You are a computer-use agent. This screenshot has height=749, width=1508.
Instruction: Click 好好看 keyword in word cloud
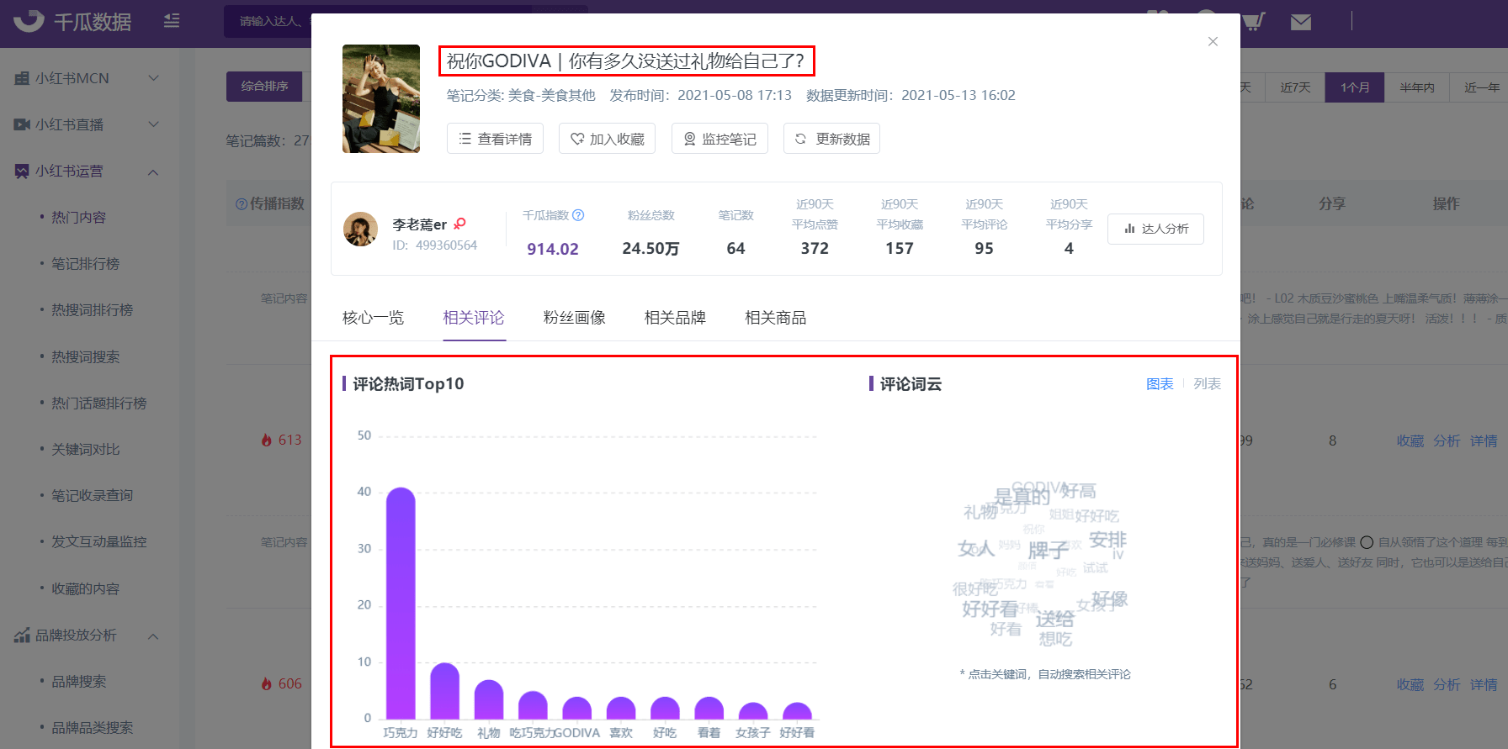990,609
